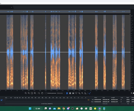This screenshot has height=111, width=134.
Task: Open the Windows Start menu
Action: pos(30,108)
